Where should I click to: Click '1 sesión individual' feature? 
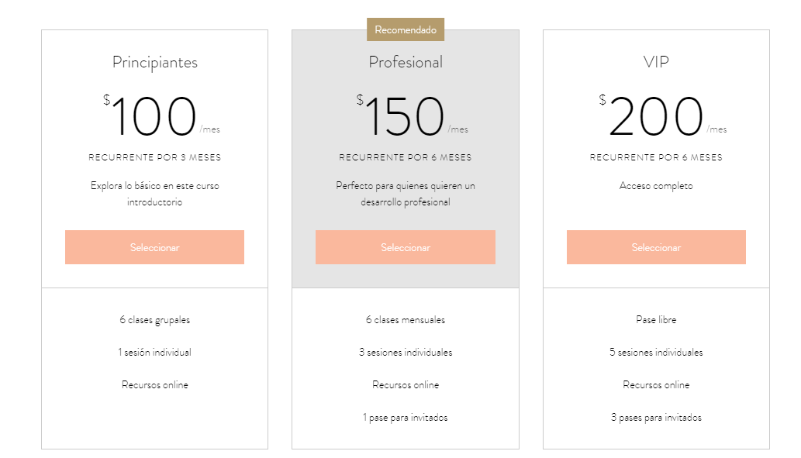pos(155,353)
